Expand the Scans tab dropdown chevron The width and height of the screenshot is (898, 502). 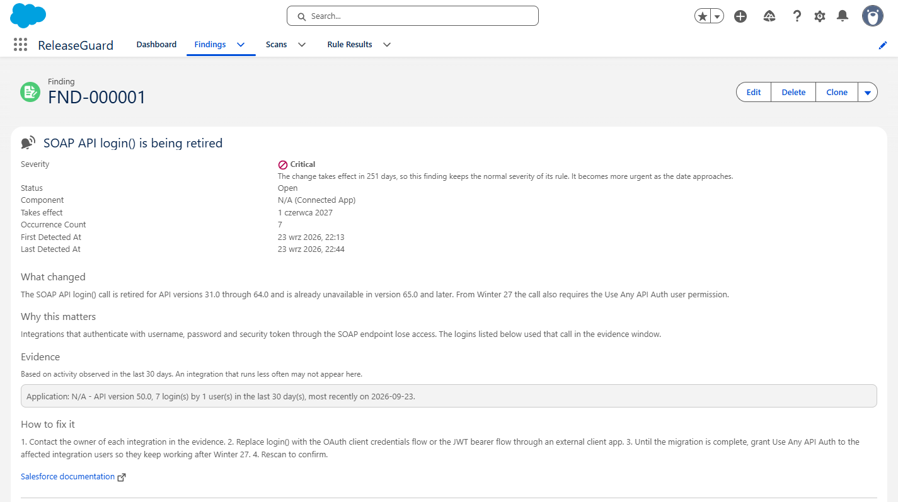point(302,45)
